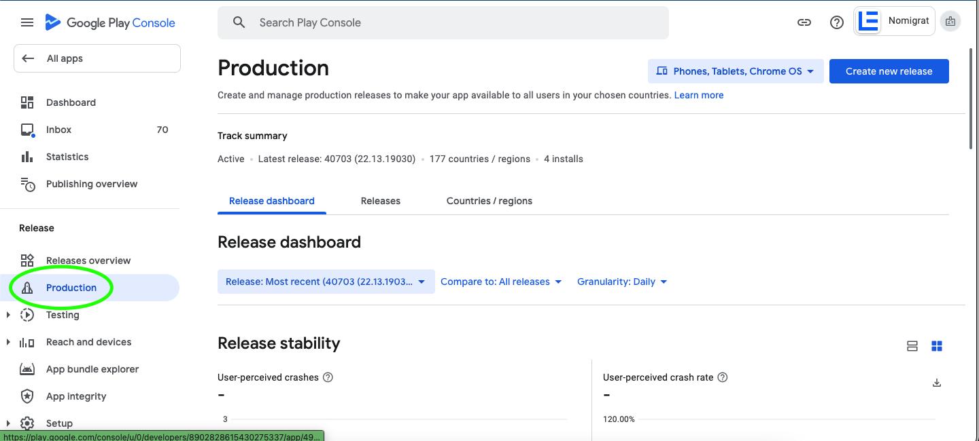Screen dimensions: 979x441
Task: Expand the Testing section in sidebar
Action: coord(8,315)
